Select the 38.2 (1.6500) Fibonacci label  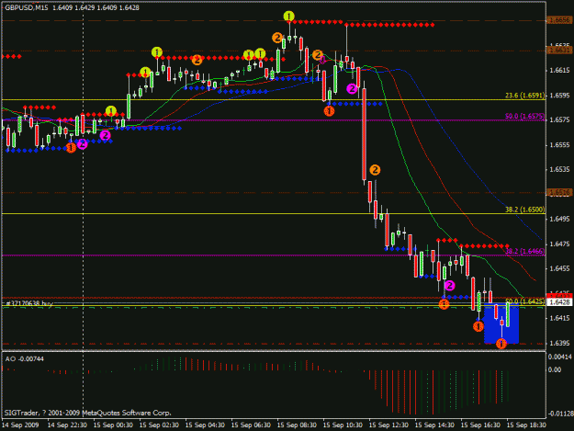(x=524, y=210)
